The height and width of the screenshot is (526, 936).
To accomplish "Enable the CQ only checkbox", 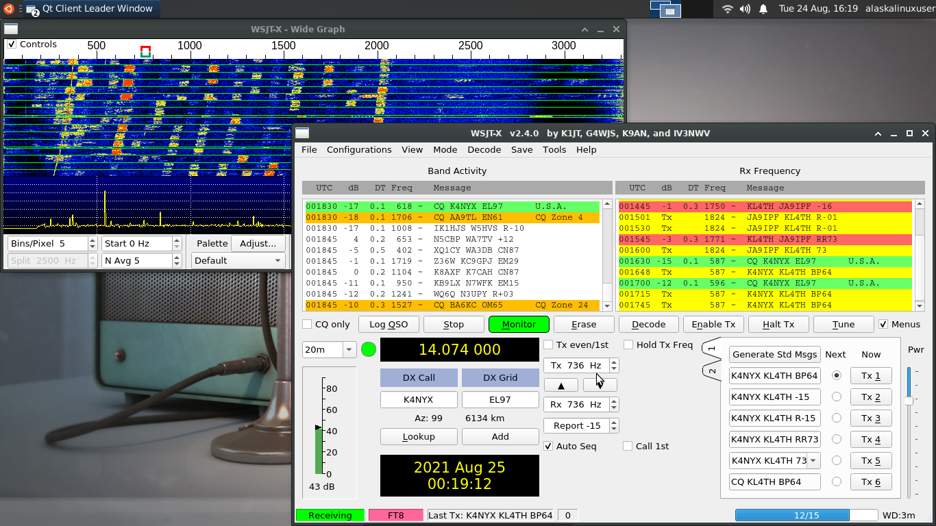I will coord(308,325).
